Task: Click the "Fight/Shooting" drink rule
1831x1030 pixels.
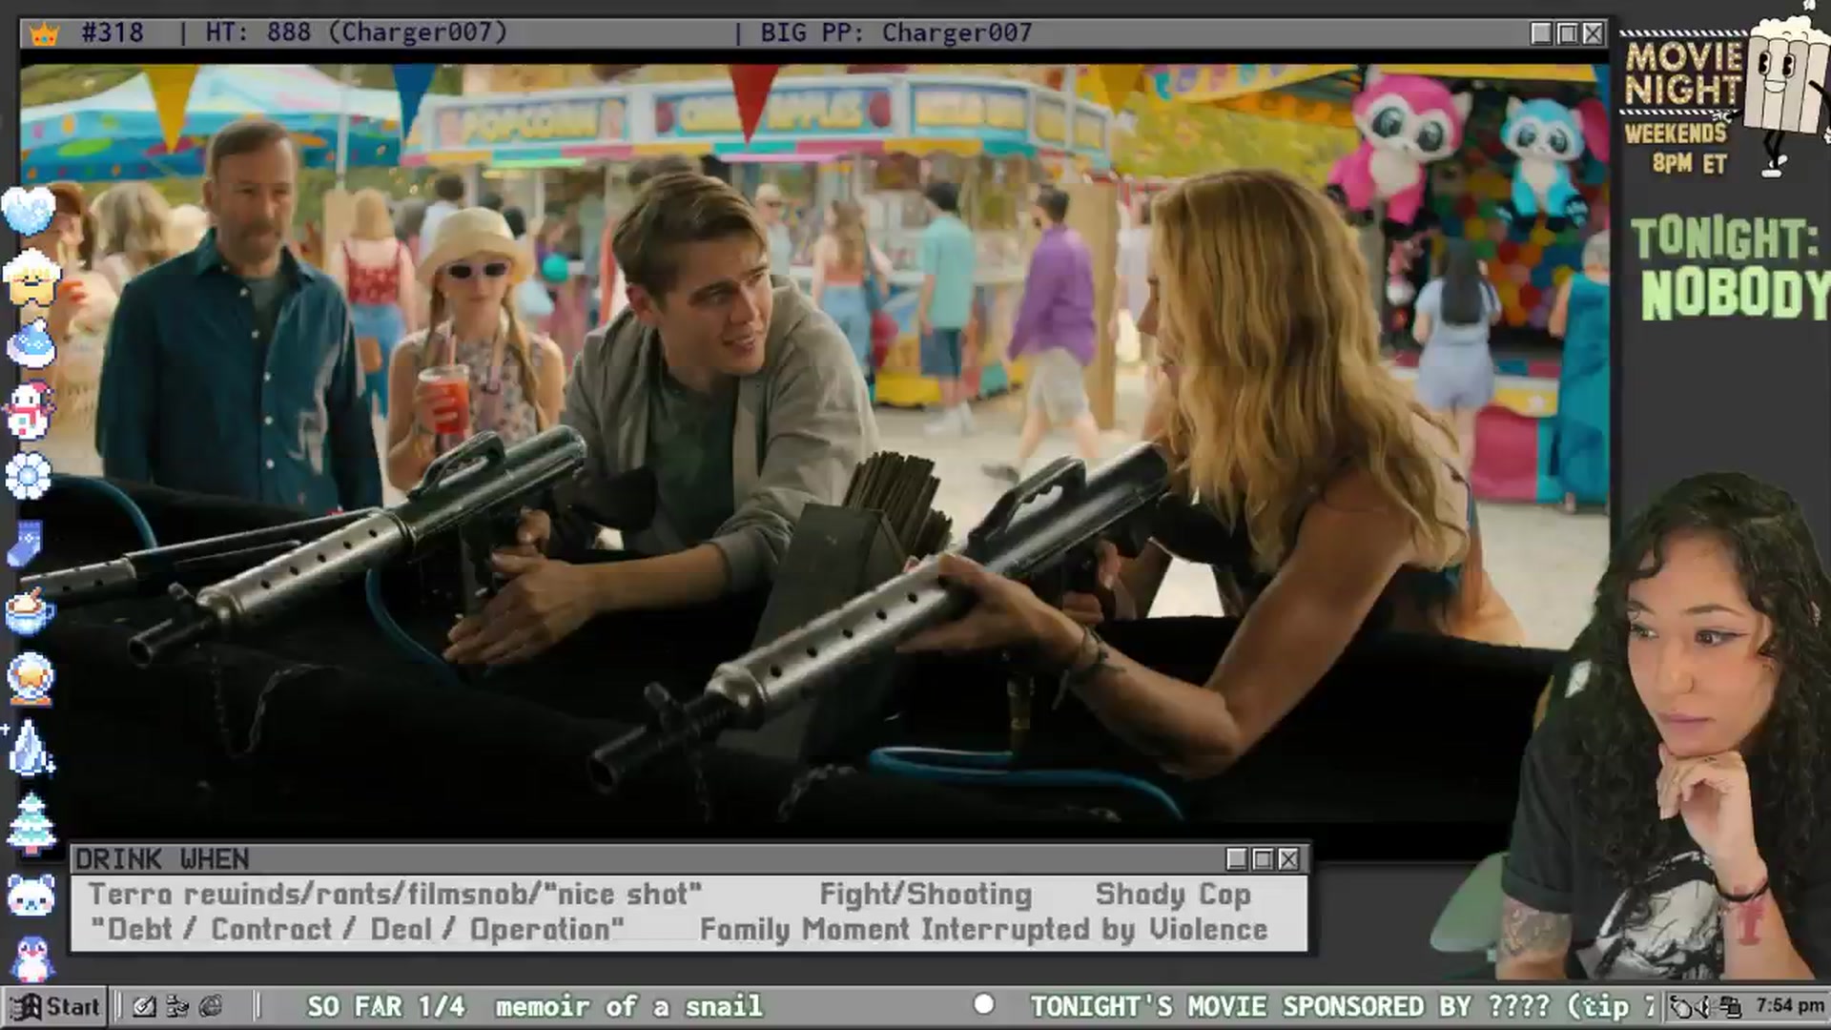Action: point(926,895)
